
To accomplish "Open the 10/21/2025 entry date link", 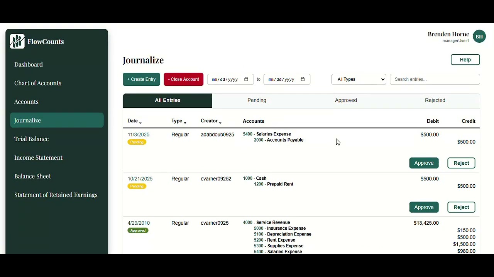I will (140, 179).
